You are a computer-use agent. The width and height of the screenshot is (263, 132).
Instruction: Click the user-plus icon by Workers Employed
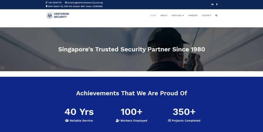coord(118,120)
